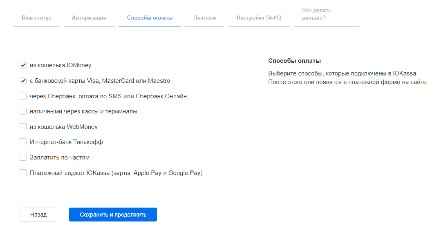Check the Заплатить по частям option
The height and width of the screenshot is (228, 441).
tap(23, 157)
